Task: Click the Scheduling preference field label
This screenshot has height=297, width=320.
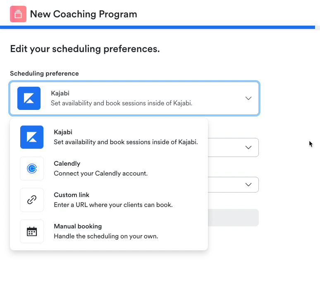Action: 44,74
